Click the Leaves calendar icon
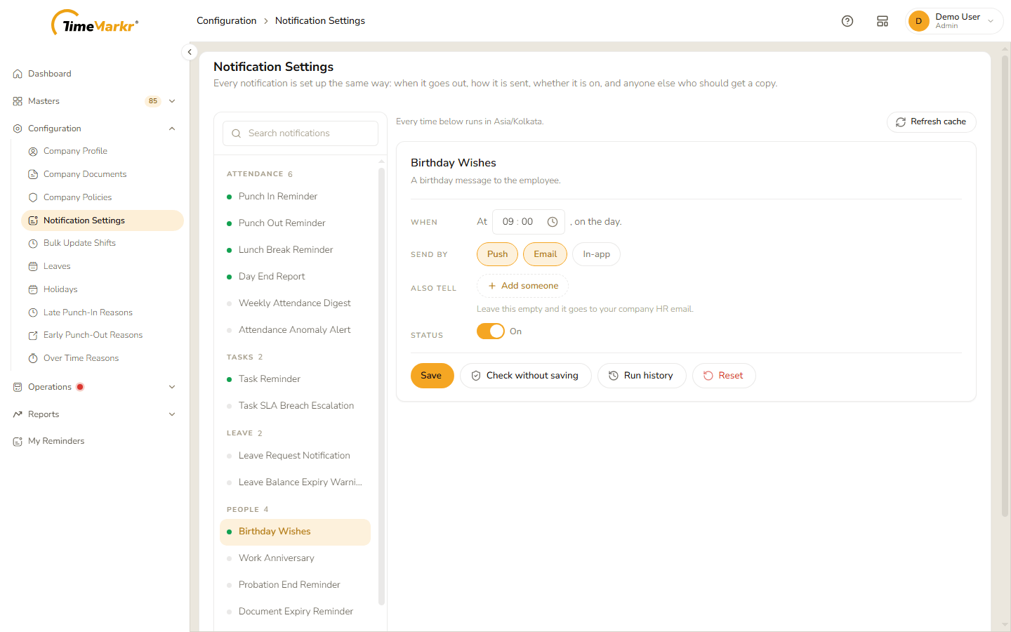This screenshot has height=632, width=1011. 33,266
